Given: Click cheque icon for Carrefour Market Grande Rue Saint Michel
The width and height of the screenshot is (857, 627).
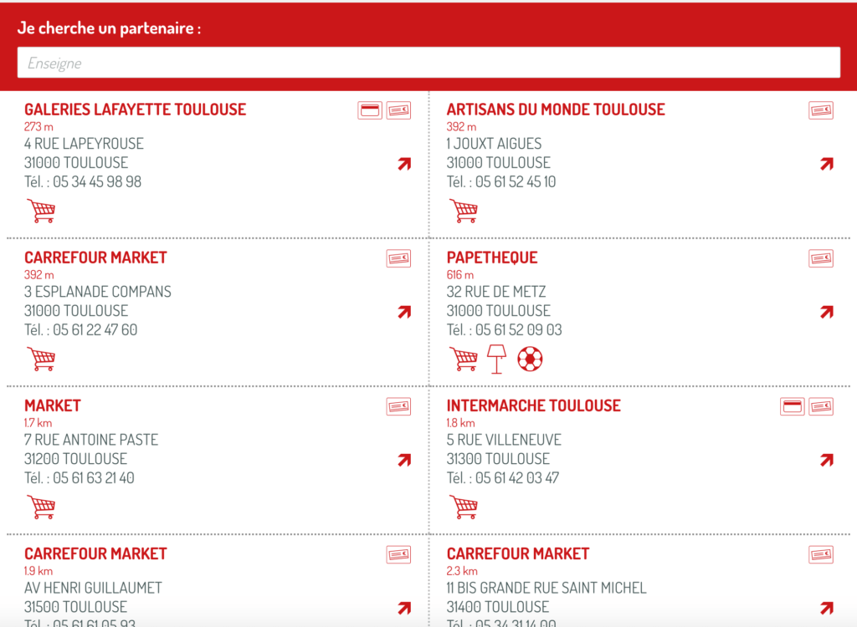Looking at the screenshot, I should click(x=821, y=554).
